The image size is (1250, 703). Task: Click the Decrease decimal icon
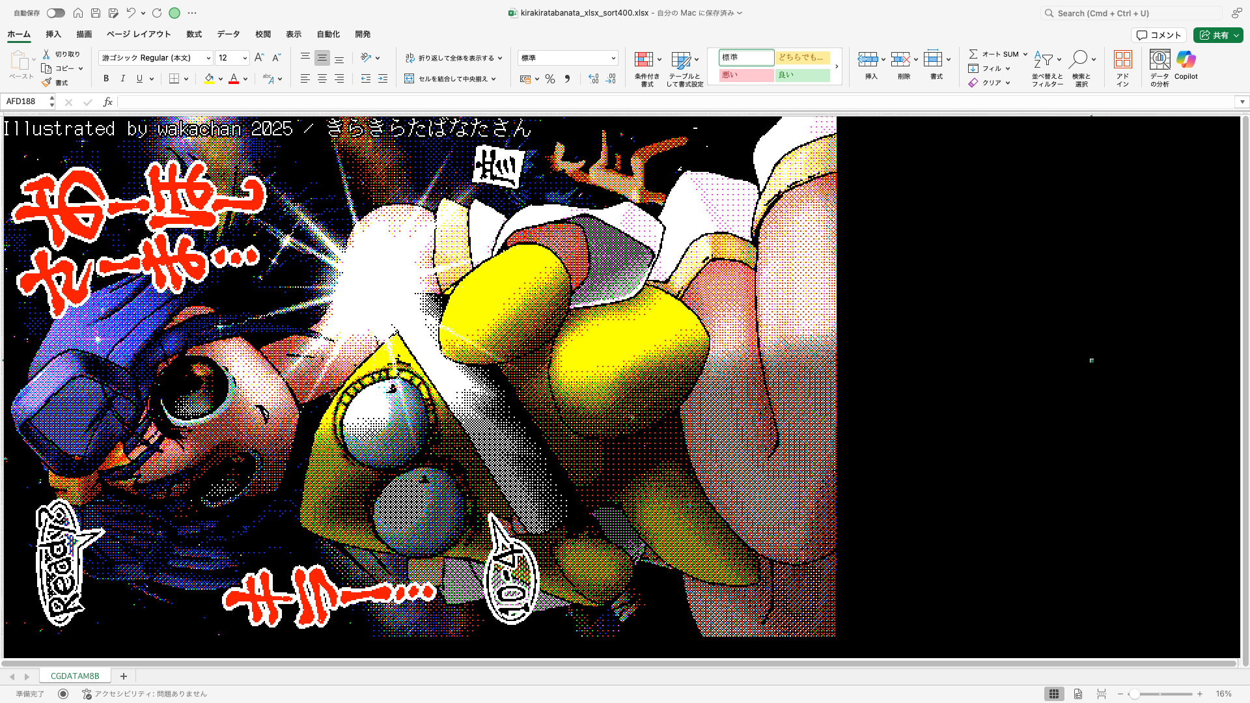[610, 79]
